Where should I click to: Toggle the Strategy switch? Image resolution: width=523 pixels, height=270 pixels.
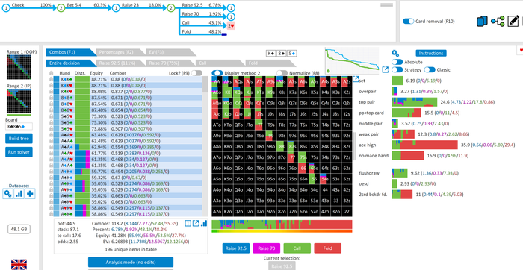click(x=397, y=69)
